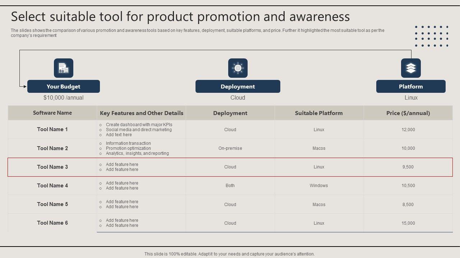The image size is (460, 258).
Task: Click the Key Features and Other Details header
Action: (142, 113)
